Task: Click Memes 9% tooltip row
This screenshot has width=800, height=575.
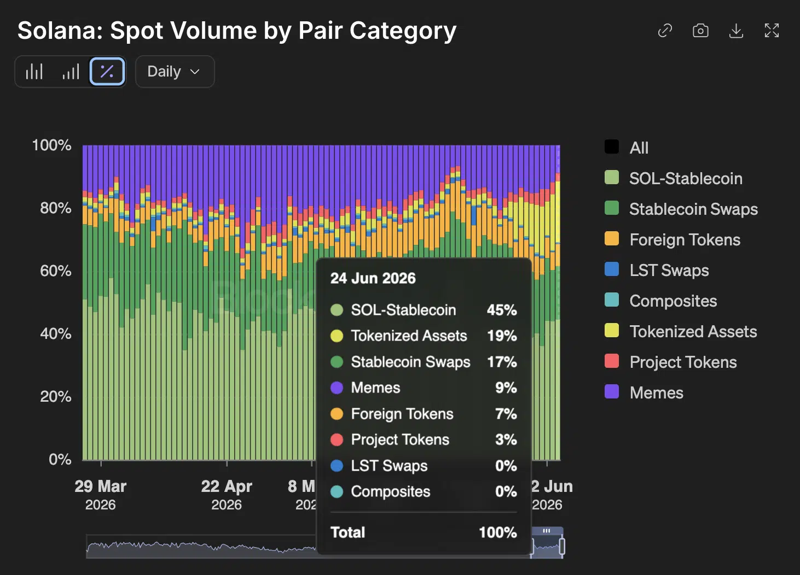Action: pyautogui.click(x=424, y=388)
